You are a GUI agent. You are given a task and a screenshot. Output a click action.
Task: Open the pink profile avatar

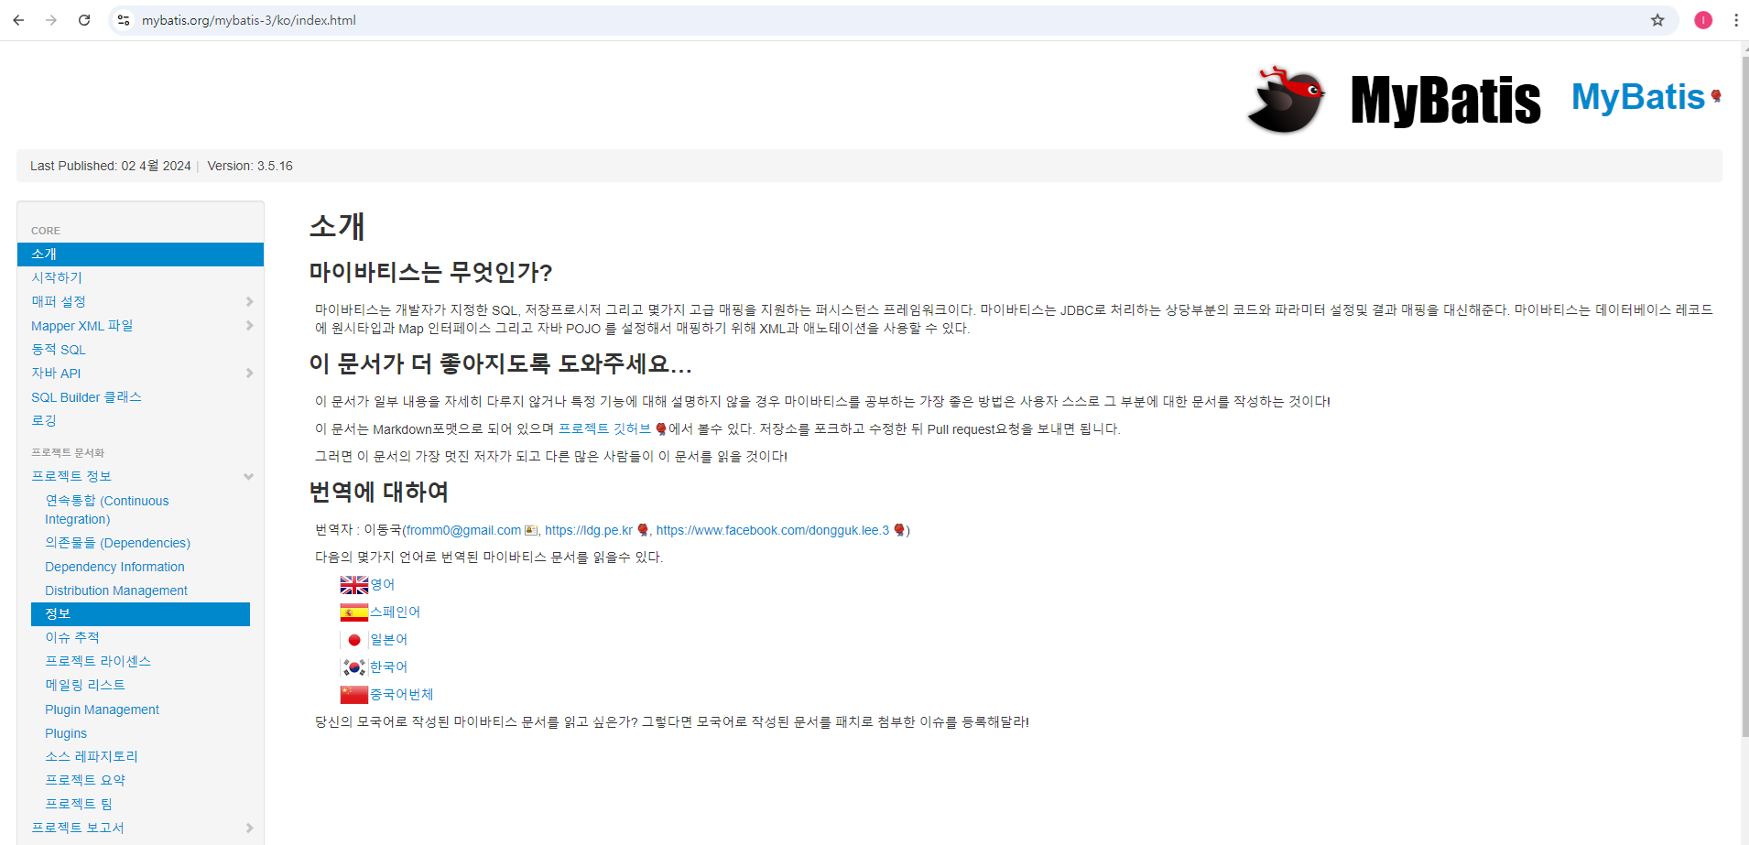click(1703, 20)
